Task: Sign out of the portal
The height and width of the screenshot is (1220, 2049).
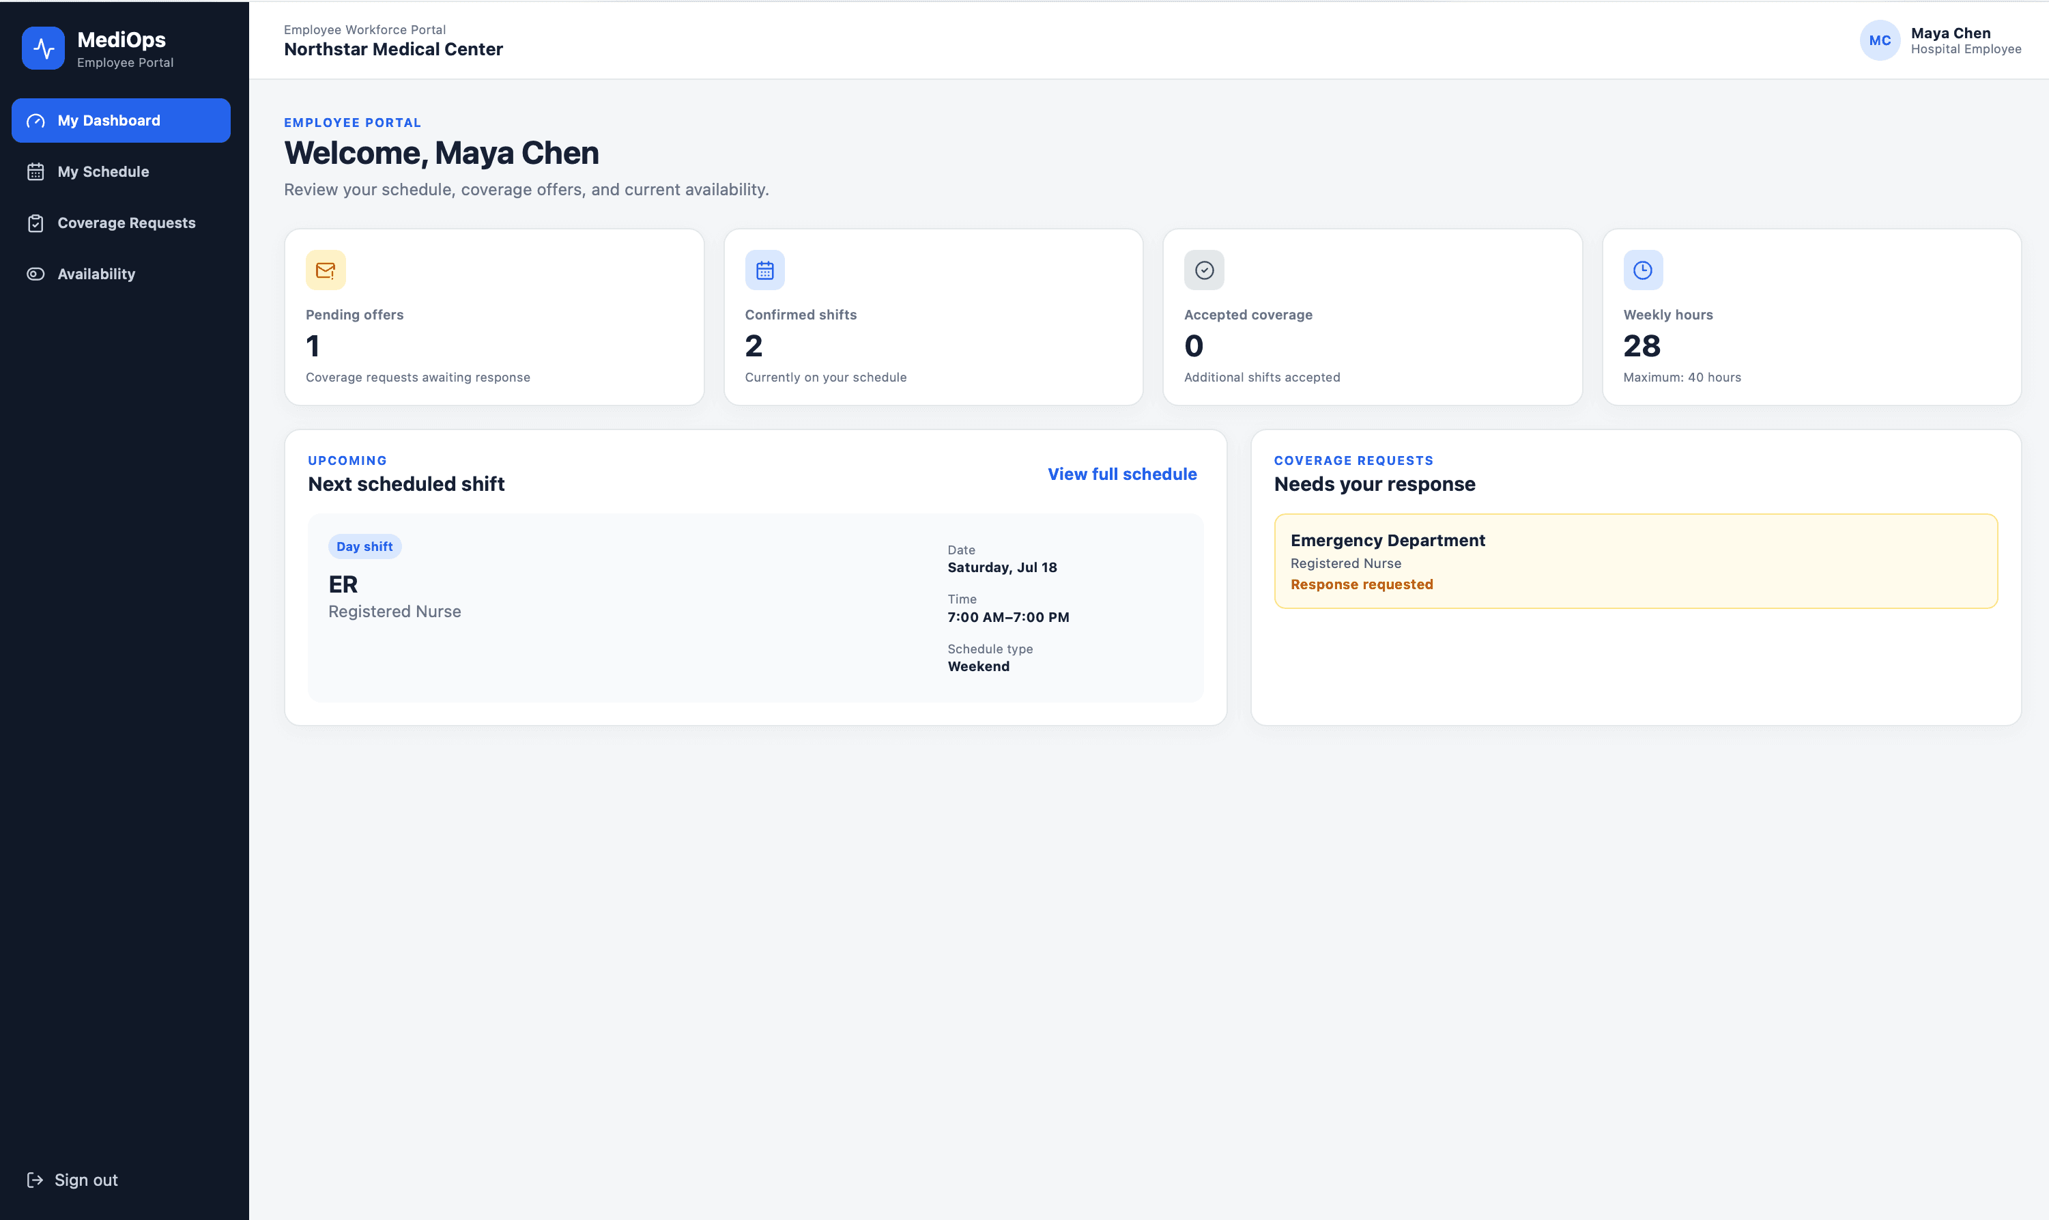Action: tap(72, 1180)
